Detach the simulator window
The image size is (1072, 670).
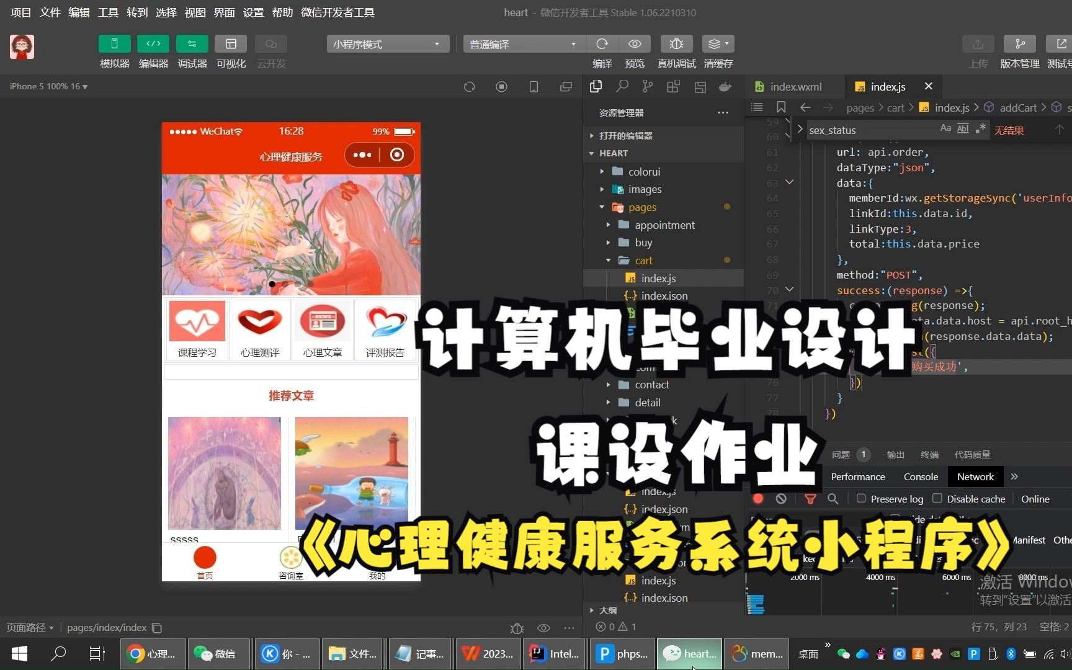pos(566,87)
